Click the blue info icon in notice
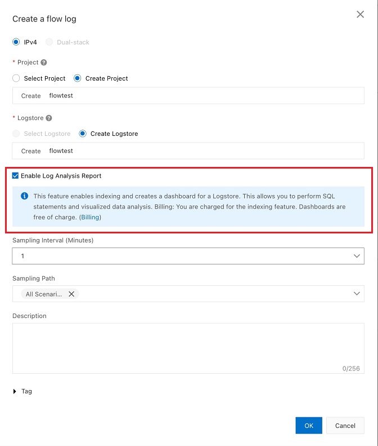 24,196
